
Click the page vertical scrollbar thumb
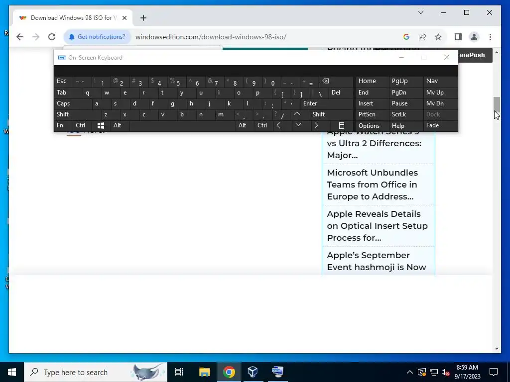(x=497, y=104)
